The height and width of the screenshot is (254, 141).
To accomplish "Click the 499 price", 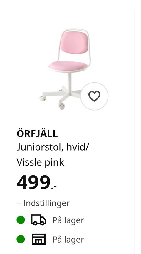I will (33, 182).
